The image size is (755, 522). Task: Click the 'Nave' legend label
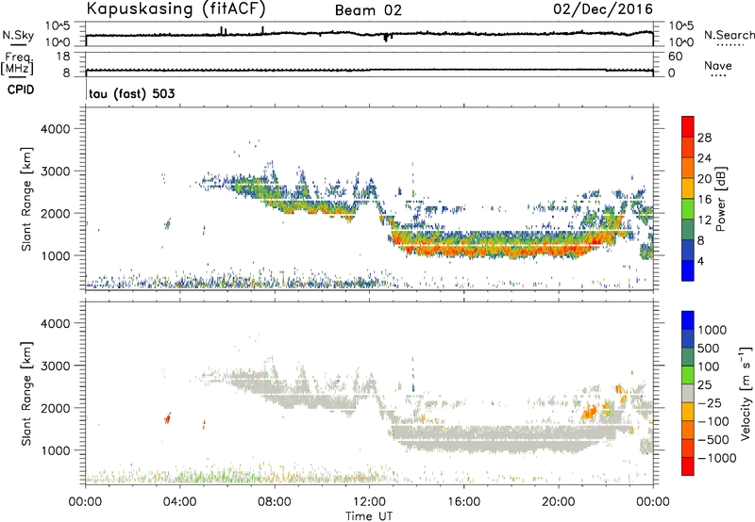(x=718, y=66)
